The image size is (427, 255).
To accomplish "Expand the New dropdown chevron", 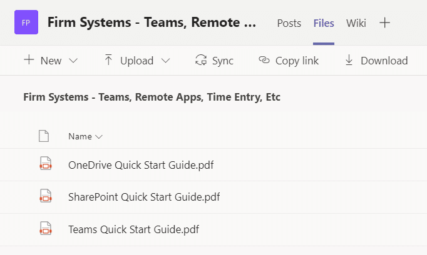I will click(x=73, y=61).
